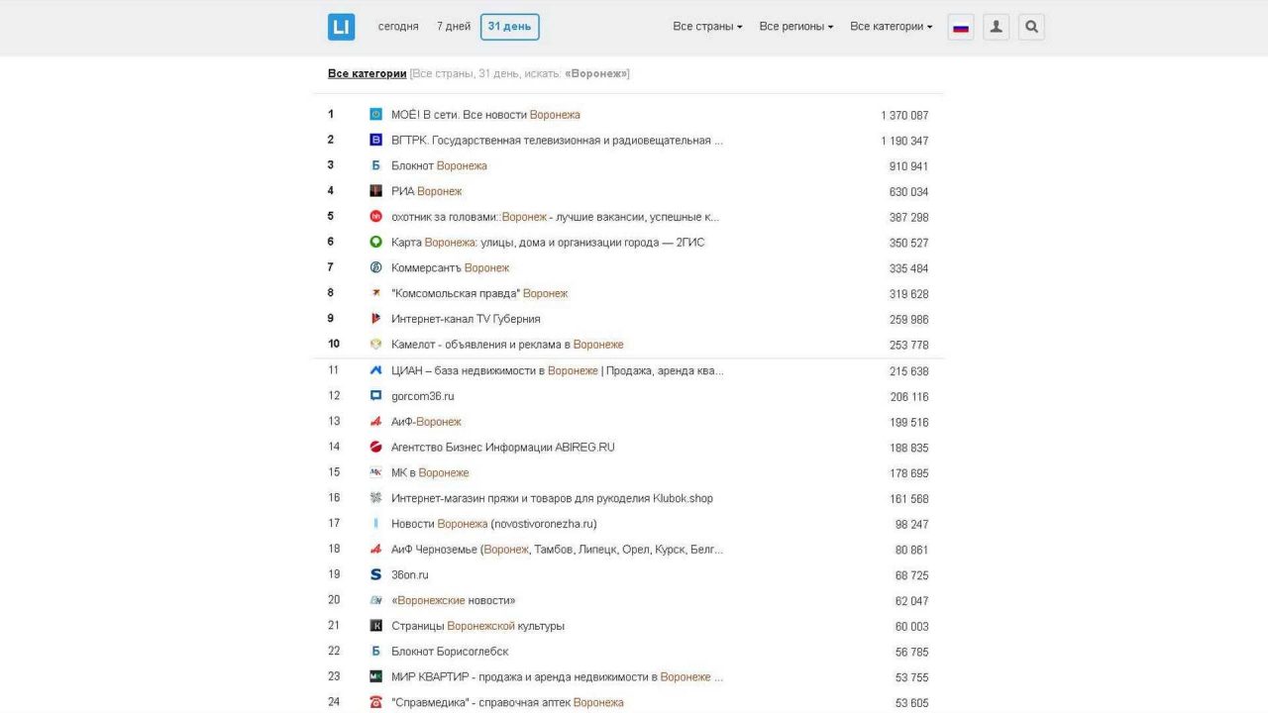This screenshot has width=1268, height=713.
Task: Click the Новости Воронежа row favicon
Action: click(x=375, y=524)
